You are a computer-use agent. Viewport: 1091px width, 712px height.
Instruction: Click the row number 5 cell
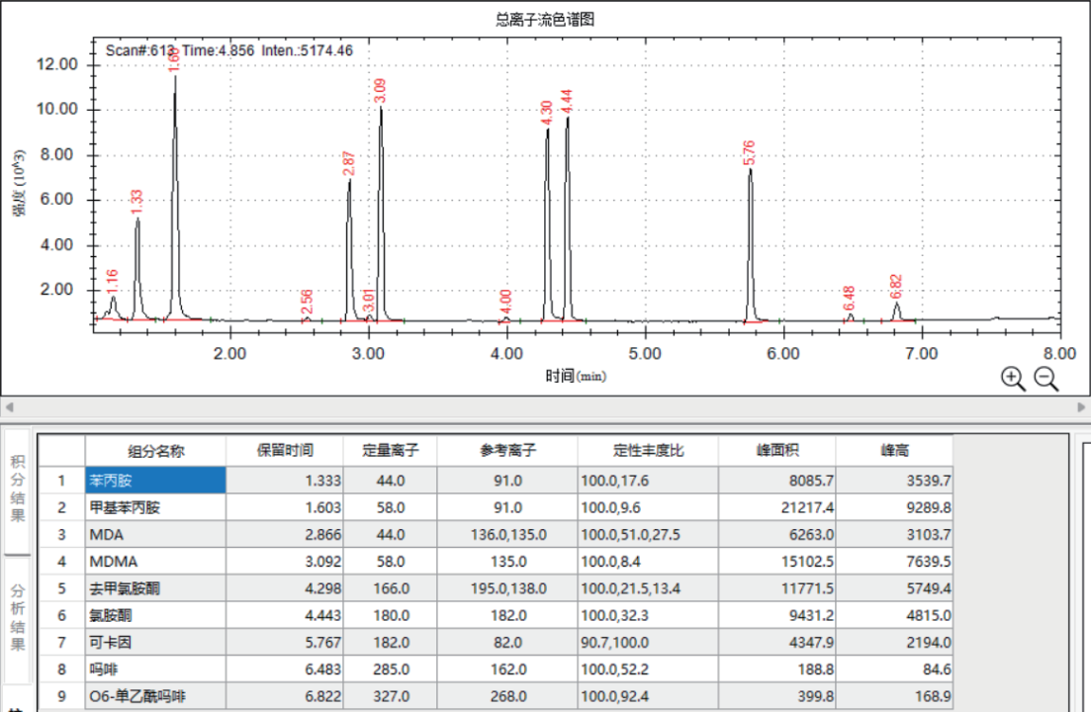61,589
